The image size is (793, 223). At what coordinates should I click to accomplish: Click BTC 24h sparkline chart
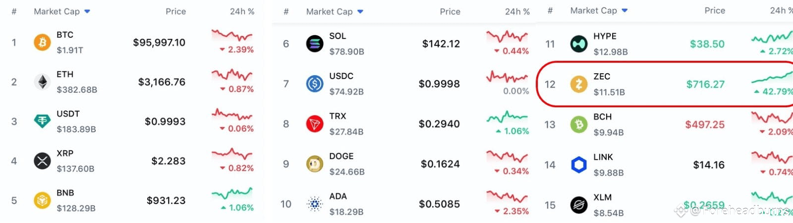[x=232, y=36]
